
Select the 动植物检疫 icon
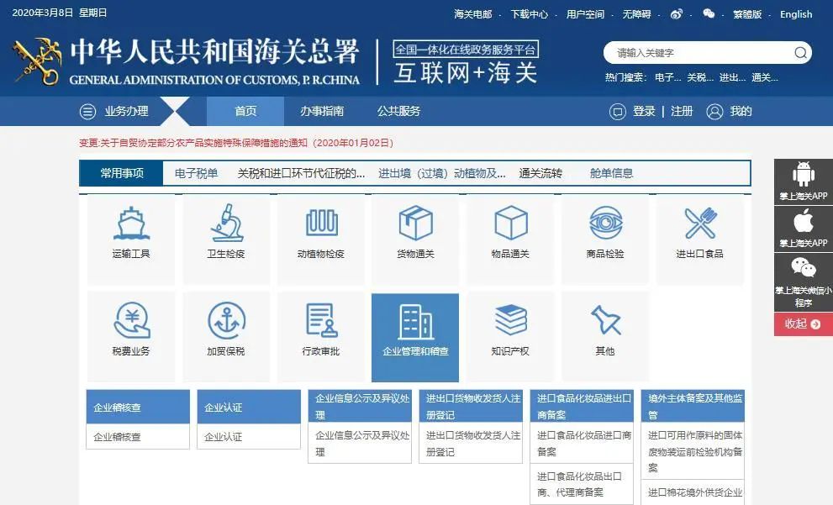321,223
